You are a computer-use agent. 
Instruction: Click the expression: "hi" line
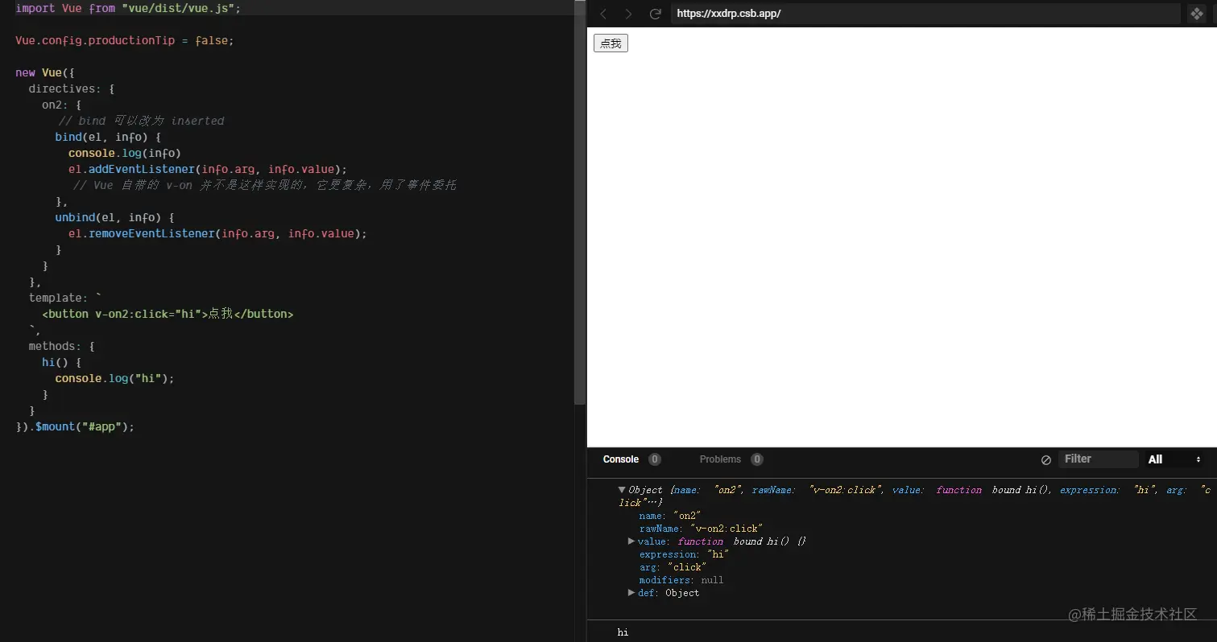click(684, 554)
